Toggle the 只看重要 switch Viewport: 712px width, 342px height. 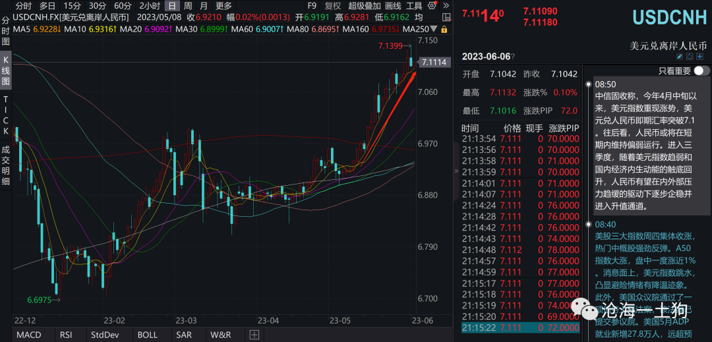(x=701, y=71)
